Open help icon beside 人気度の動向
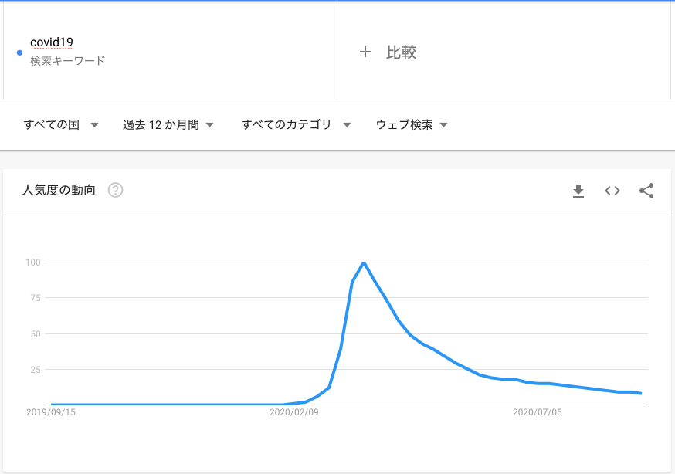This screenshot has height=474, width=675. 115,190
